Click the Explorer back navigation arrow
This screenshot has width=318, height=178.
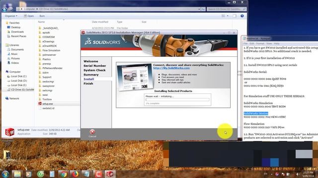click(x=4, y=9)
